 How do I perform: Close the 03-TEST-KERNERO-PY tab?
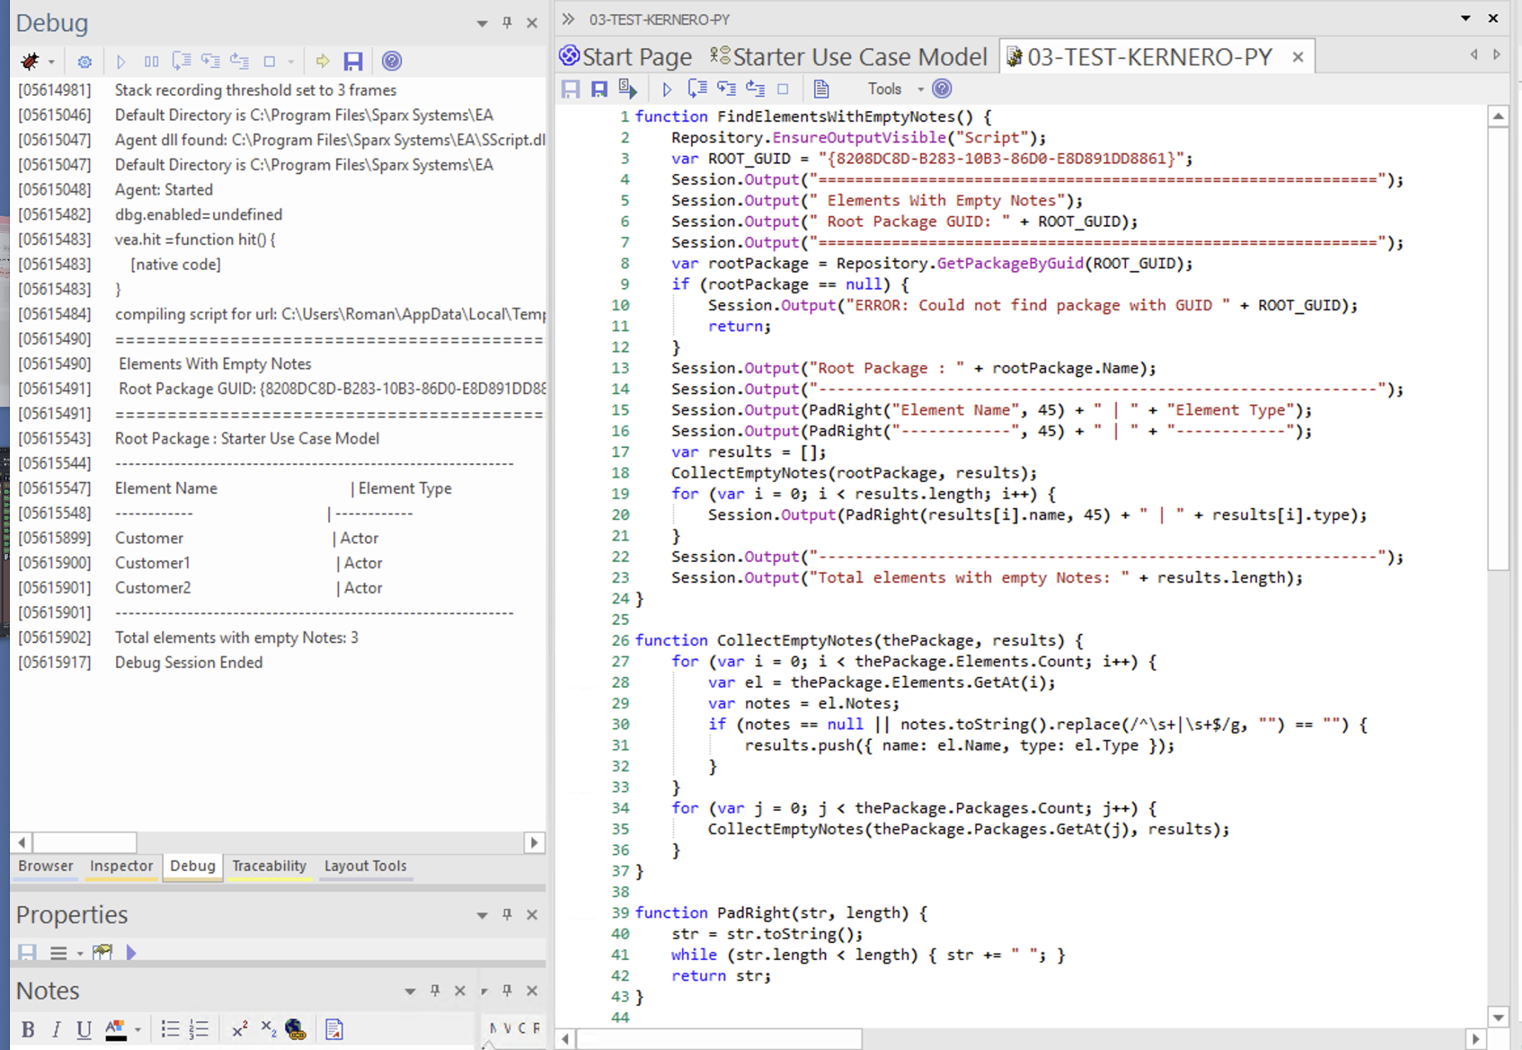click(1298, 57)
